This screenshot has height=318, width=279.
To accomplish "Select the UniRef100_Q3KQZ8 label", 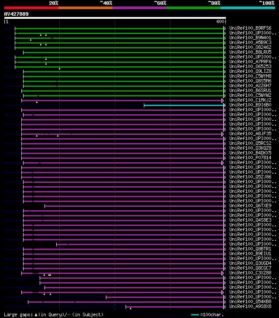I will click(x=250, y=148).
